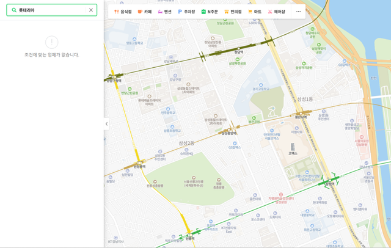Choose the 펜션 category chip
Screen dimensions: 391x248
coord(164,12)
